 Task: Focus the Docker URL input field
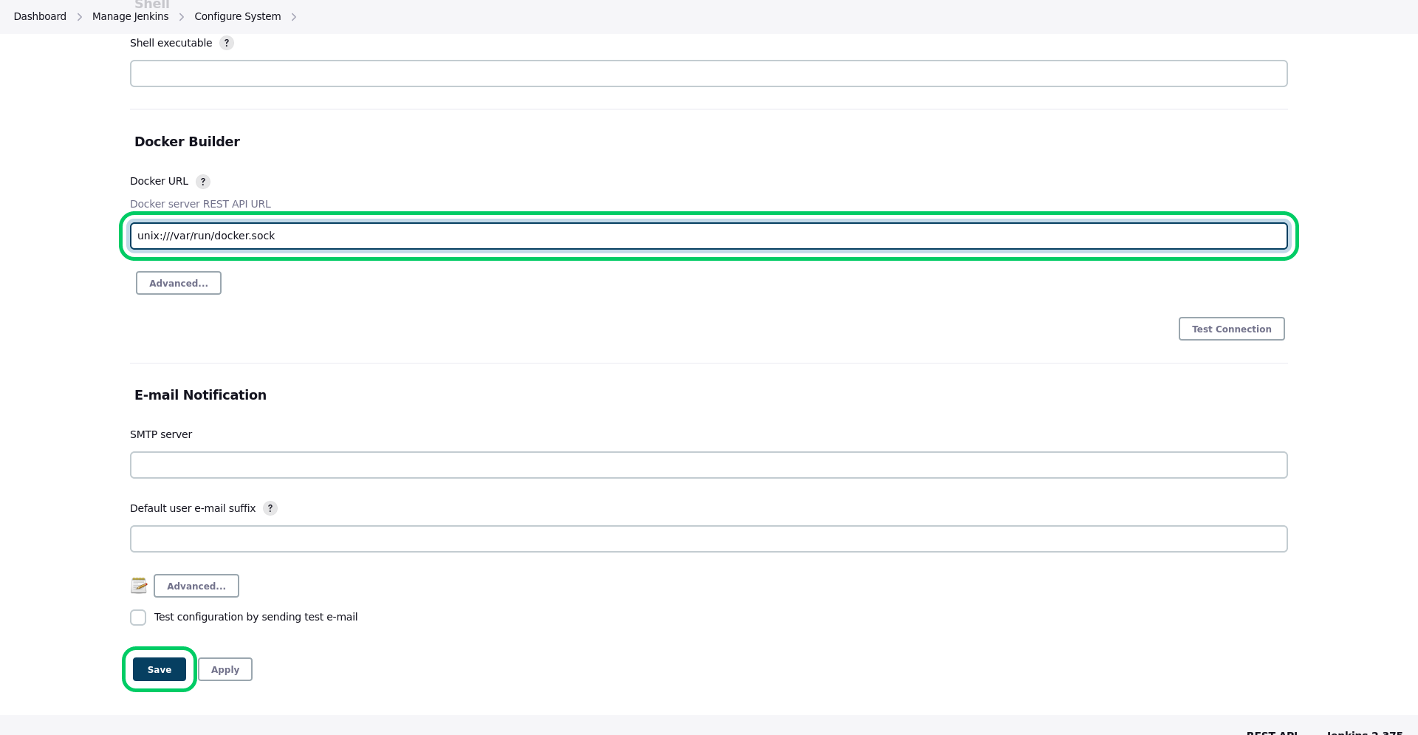[x=709, y=236]
